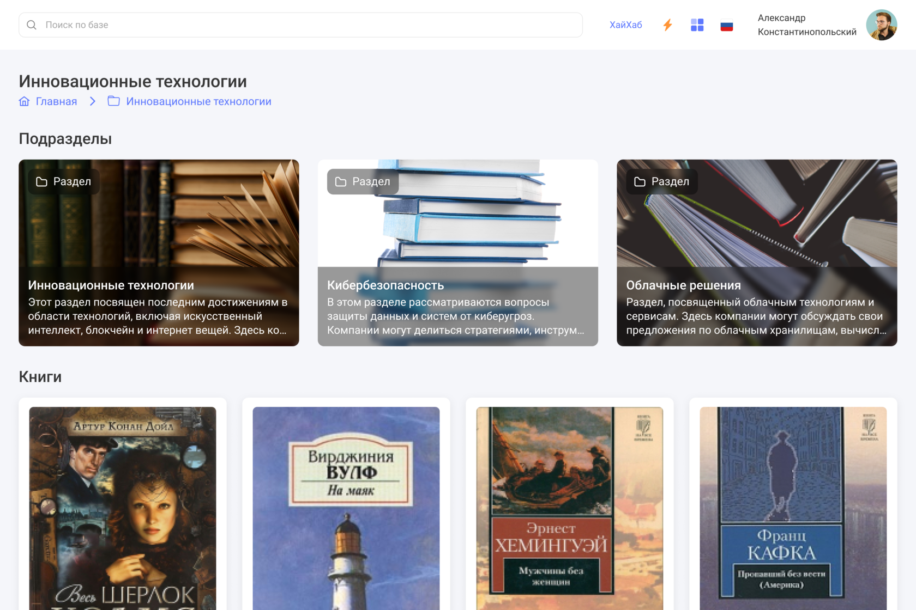The image size is (916, 610).
Task: Open the Инновационные технологии section card title
Action: (x=111, y=285)
